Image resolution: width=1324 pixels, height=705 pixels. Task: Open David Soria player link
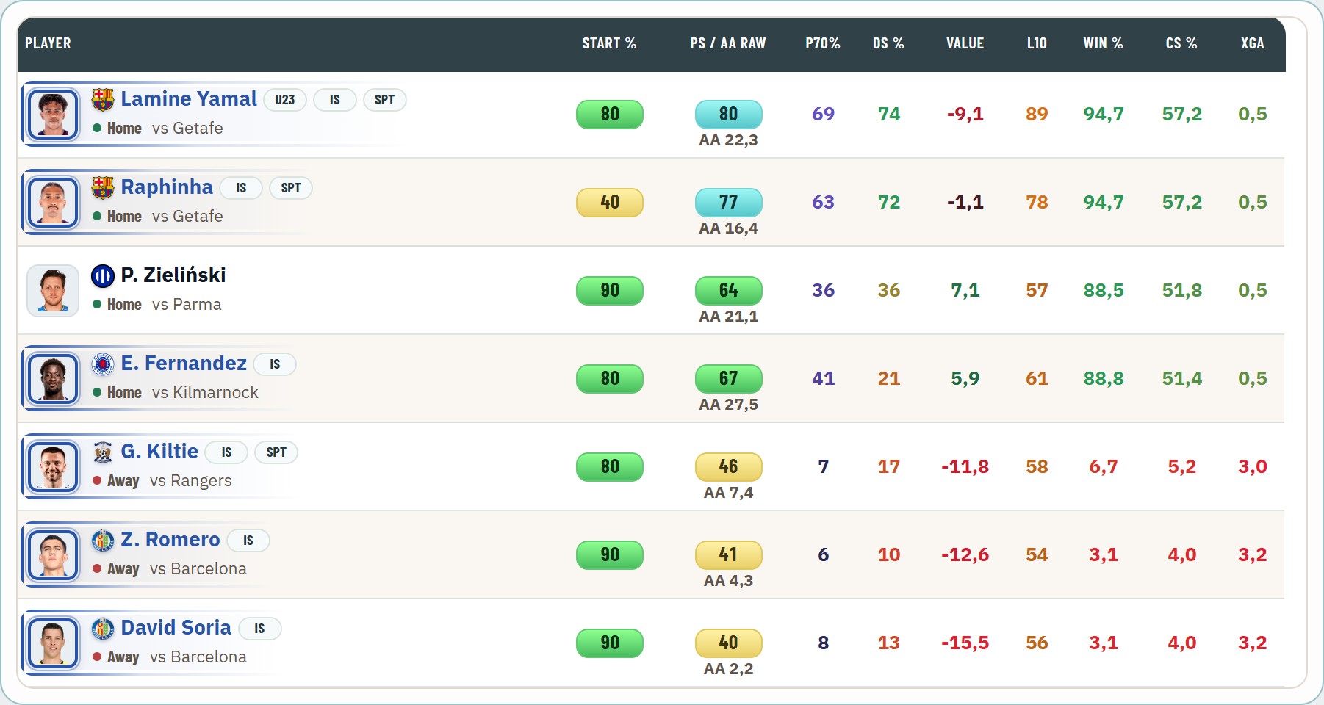click(176, 628)
